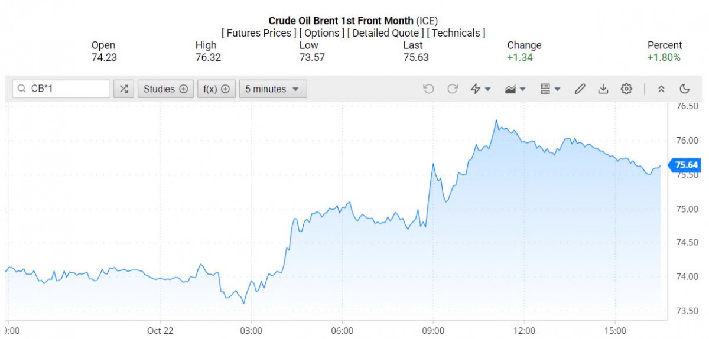The height and width of the screenshot is (339, 709).
Task: Toggle dark mode moon icon
Action: (685, 89)
